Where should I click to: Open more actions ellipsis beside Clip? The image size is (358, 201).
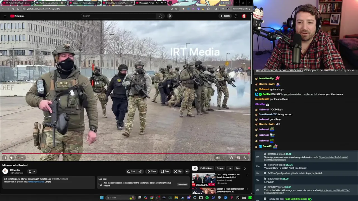coord(187,171)
